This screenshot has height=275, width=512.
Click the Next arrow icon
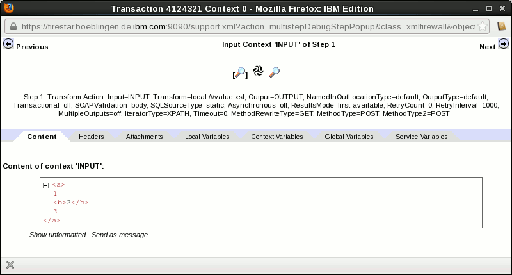[504, 44]
